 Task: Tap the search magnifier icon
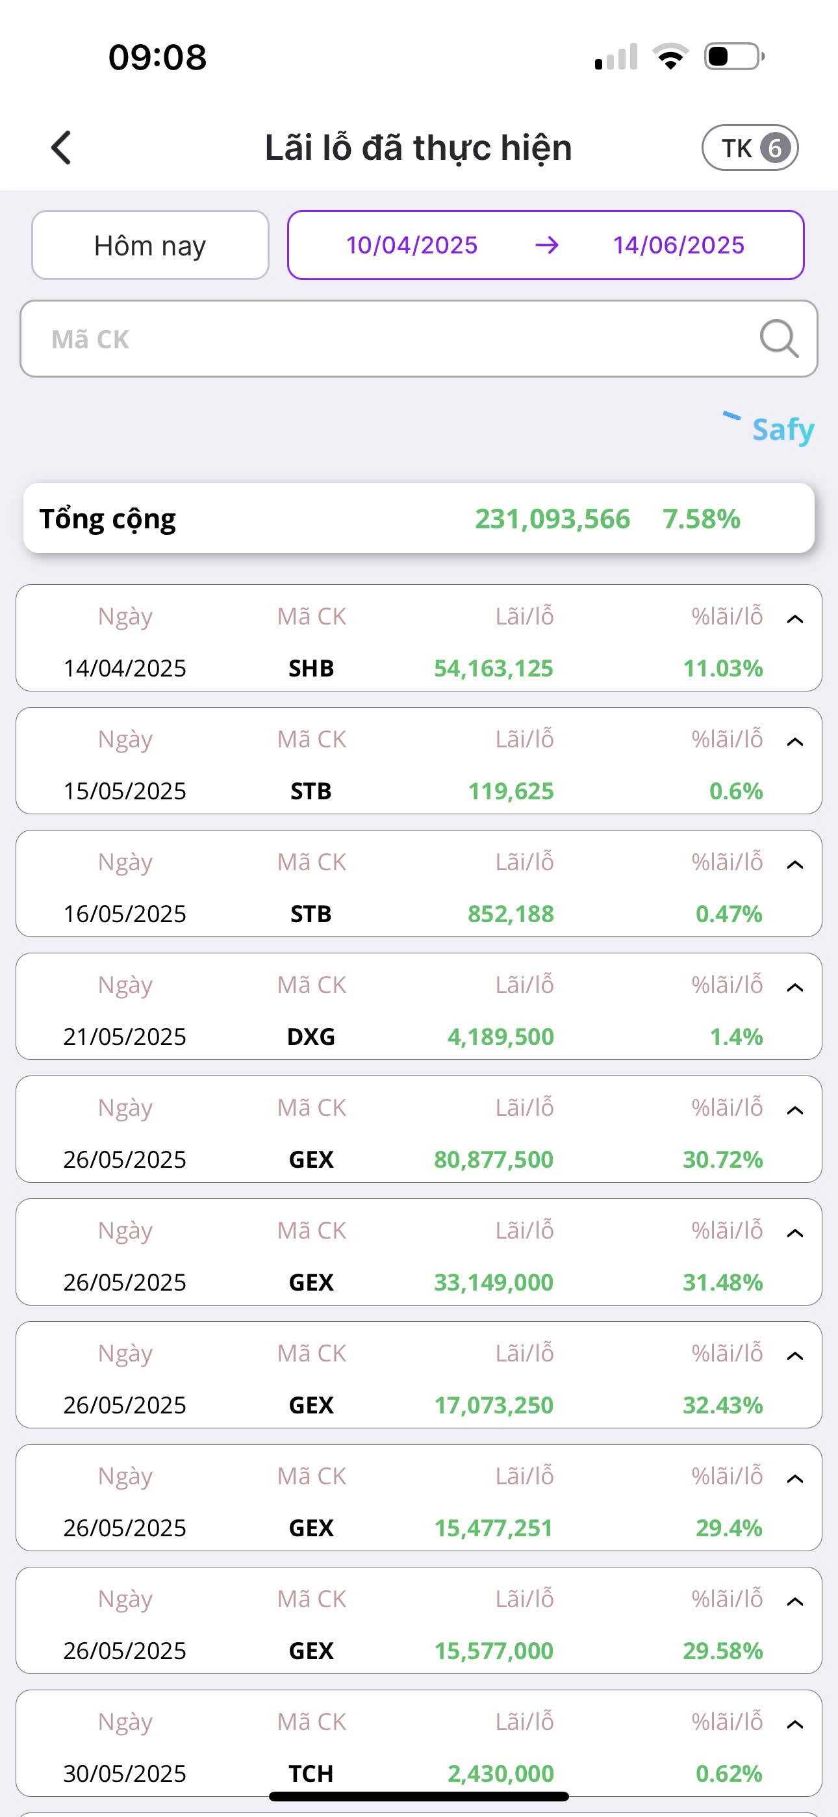pos(778,339)
